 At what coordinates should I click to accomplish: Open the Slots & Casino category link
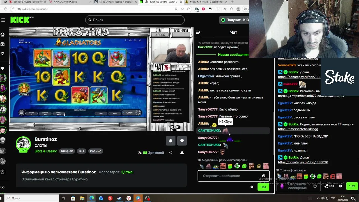pyautogui.click(x=46, y=151)
